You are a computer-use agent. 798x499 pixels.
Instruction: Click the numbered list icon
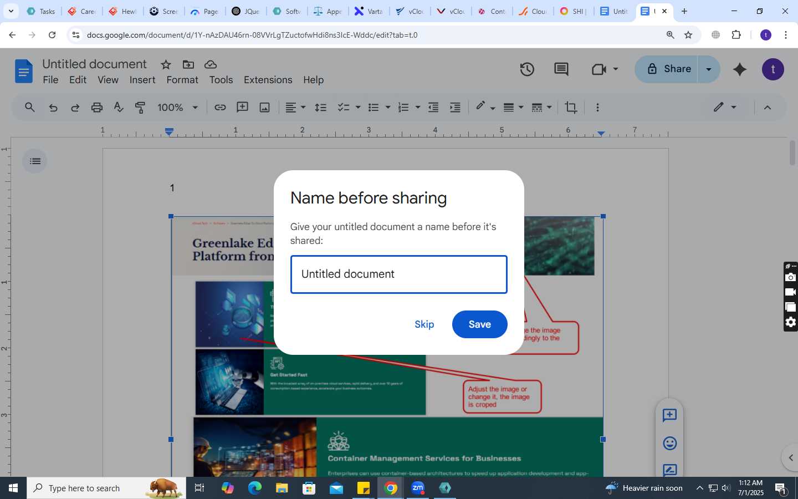tap(403, 108)
